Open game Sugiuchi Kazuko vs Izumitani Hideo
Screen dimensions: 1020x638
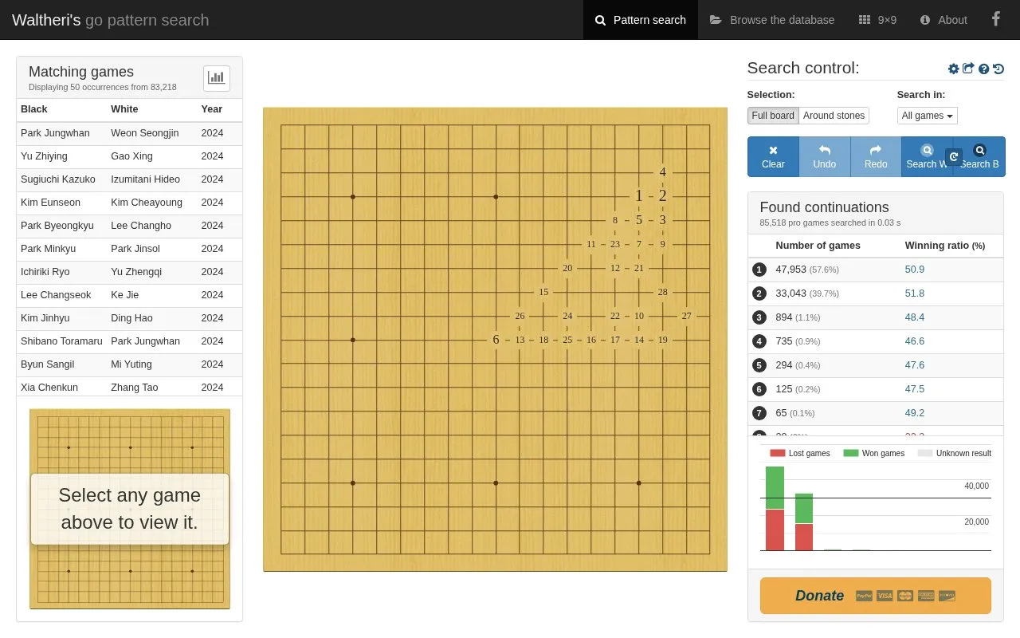pyautogui.click(x=129, y=179)
